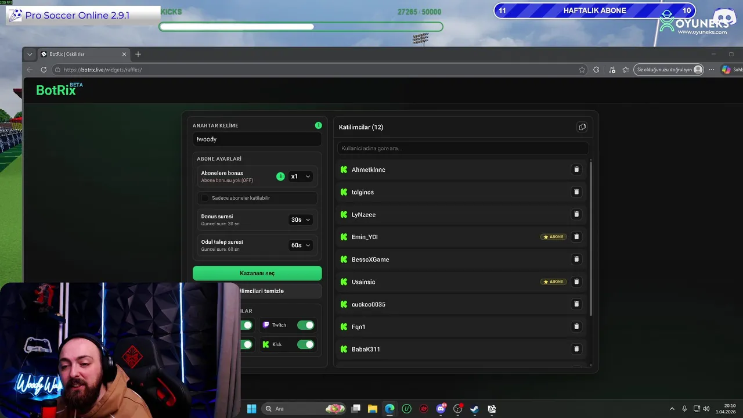
Task: Add page to favorites with star icon
Action: (x=582, y=70)
